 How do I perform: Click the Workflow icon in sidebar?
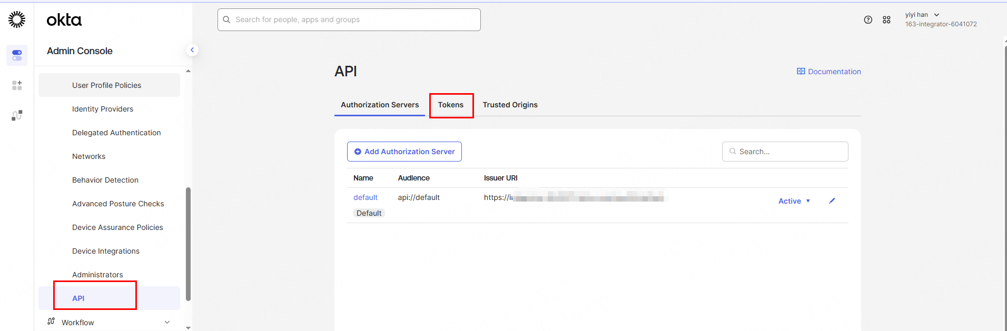[51, 322]
